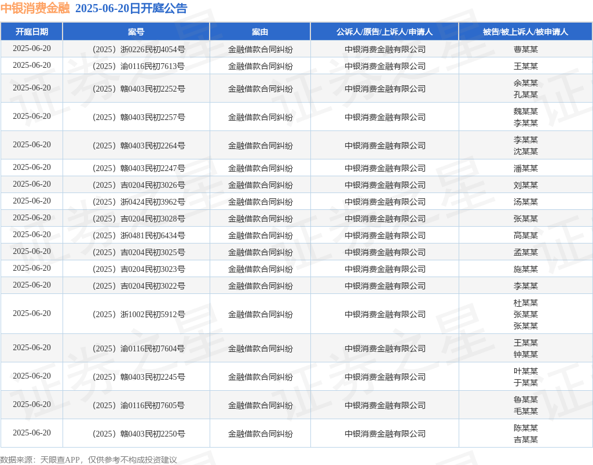
Task: Click defendant name 吉某某
Action: (526, 439)
